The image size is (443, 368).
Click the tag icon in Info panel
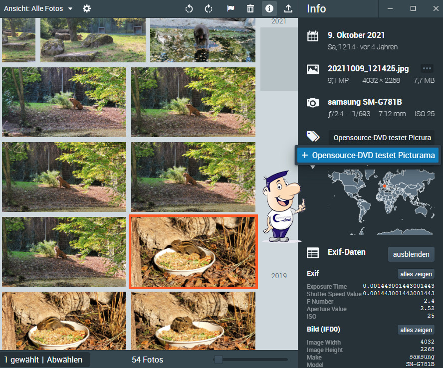[x=313, y=137]
